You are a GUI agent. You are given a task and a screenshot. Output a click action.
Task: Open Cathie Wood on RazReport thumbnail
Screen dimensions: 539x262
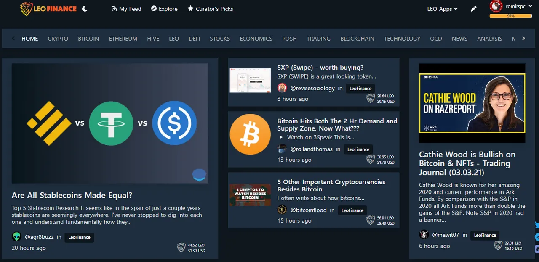[x=472, y=103]
